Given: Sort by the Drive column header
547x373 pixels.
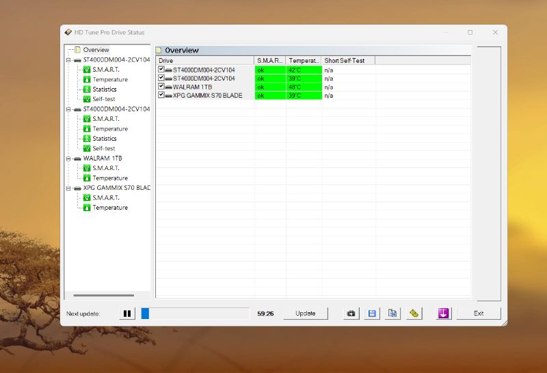Looking at the screenshot, I should point(204,60).
